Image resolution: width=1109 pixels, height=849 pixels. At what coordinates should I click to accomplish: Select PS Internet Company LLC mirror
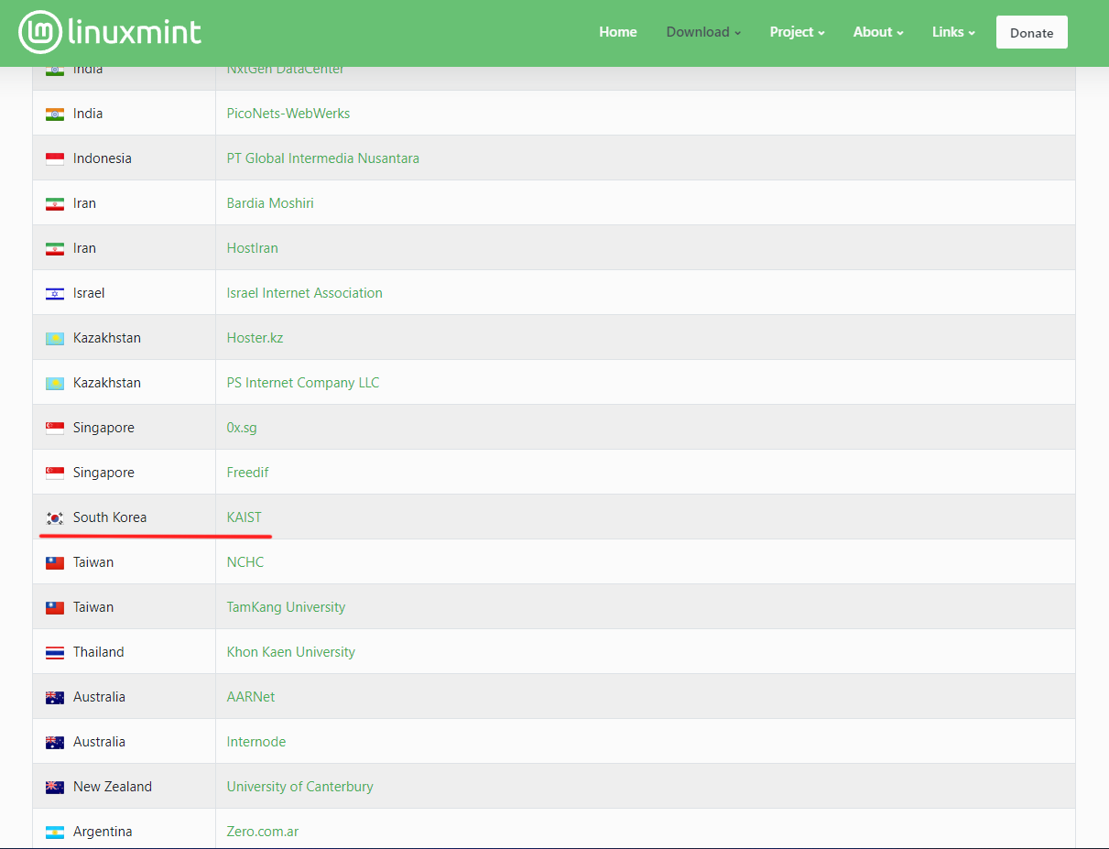pyautogui.click(x=303, y=383)
